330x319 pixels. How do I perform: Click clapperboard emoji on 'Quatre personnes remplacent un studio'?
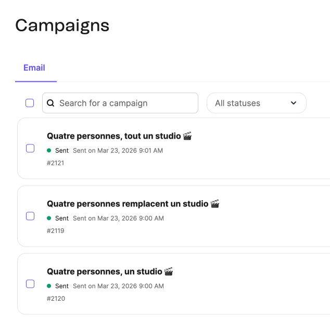pyautogui.click(x=215, y=204)
